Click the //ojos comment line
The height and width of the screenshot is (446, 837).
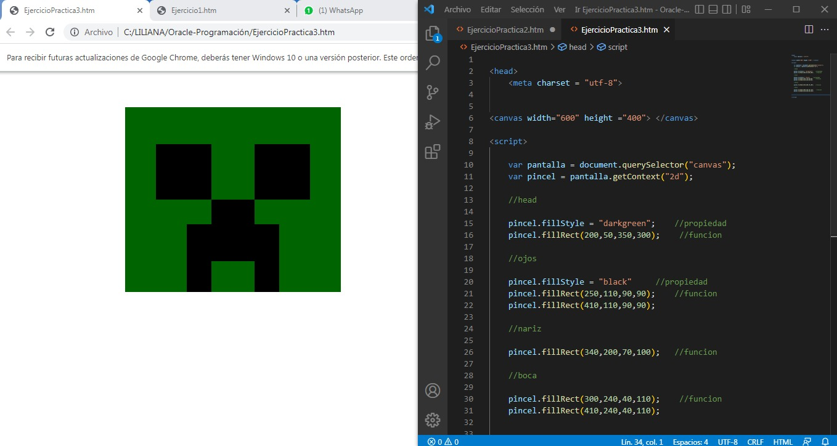click(523, 258)
